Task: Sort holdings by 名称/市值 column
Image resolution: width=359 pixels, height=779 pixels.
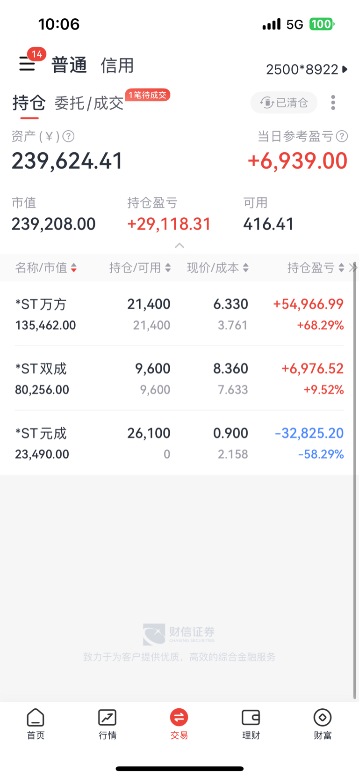Action: point(46,268)
